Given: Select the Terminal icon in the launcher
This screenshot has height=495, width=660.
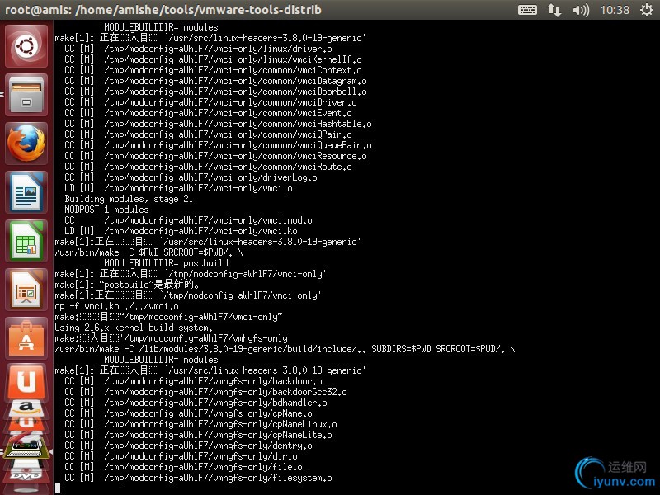Looking at the screenshot, I should pyautogui.click(x=26, y=448).
